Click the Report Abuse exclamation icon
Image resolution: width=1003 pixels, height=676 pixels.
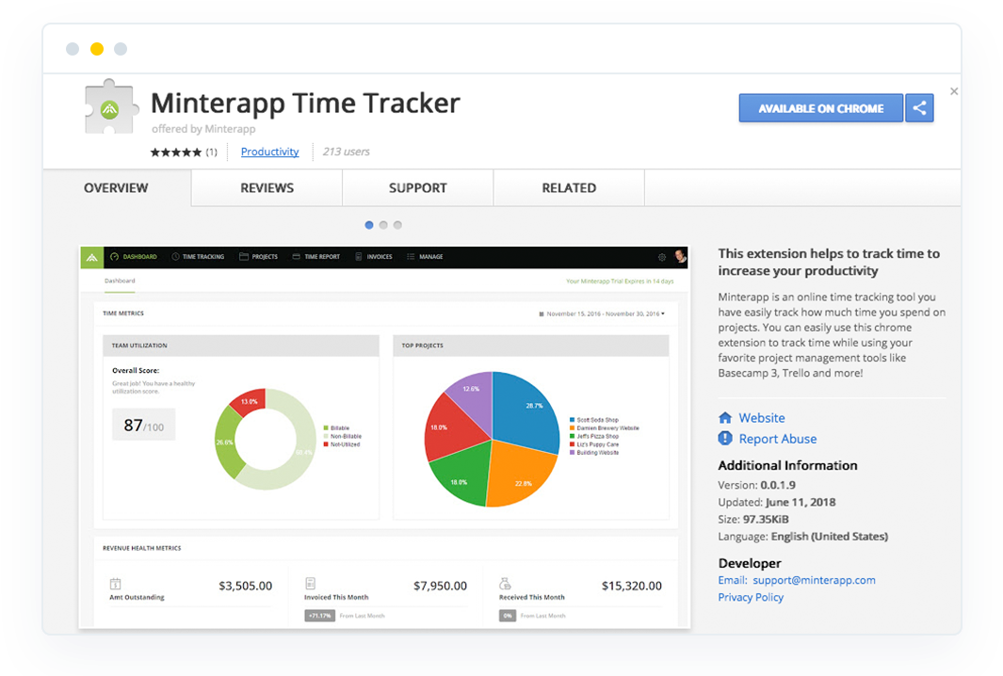point(725,439)
